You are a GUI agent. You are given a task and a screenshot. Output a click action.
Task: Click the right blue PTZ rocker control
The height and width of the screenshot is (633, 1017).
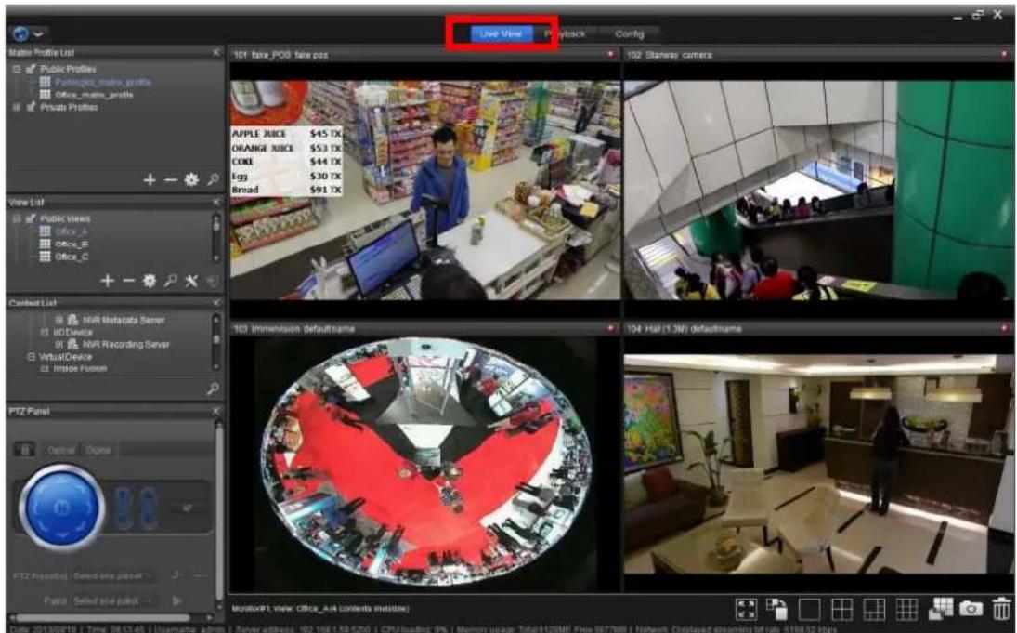149,508
